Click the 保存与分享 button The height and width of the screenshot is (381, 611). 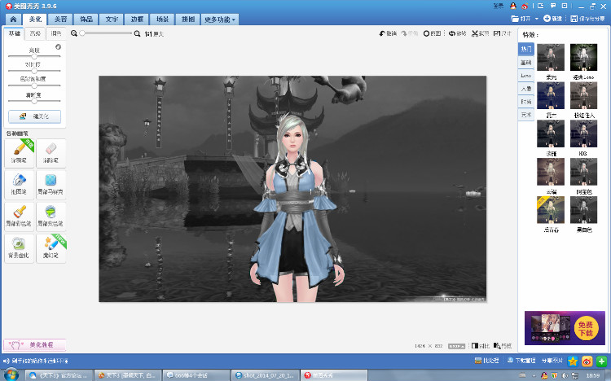click(587, 19)
